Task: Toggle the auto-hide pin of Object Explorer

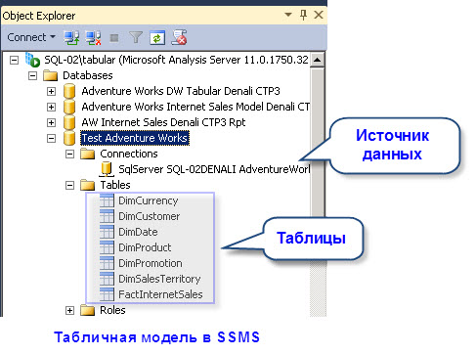Action: 303,15
